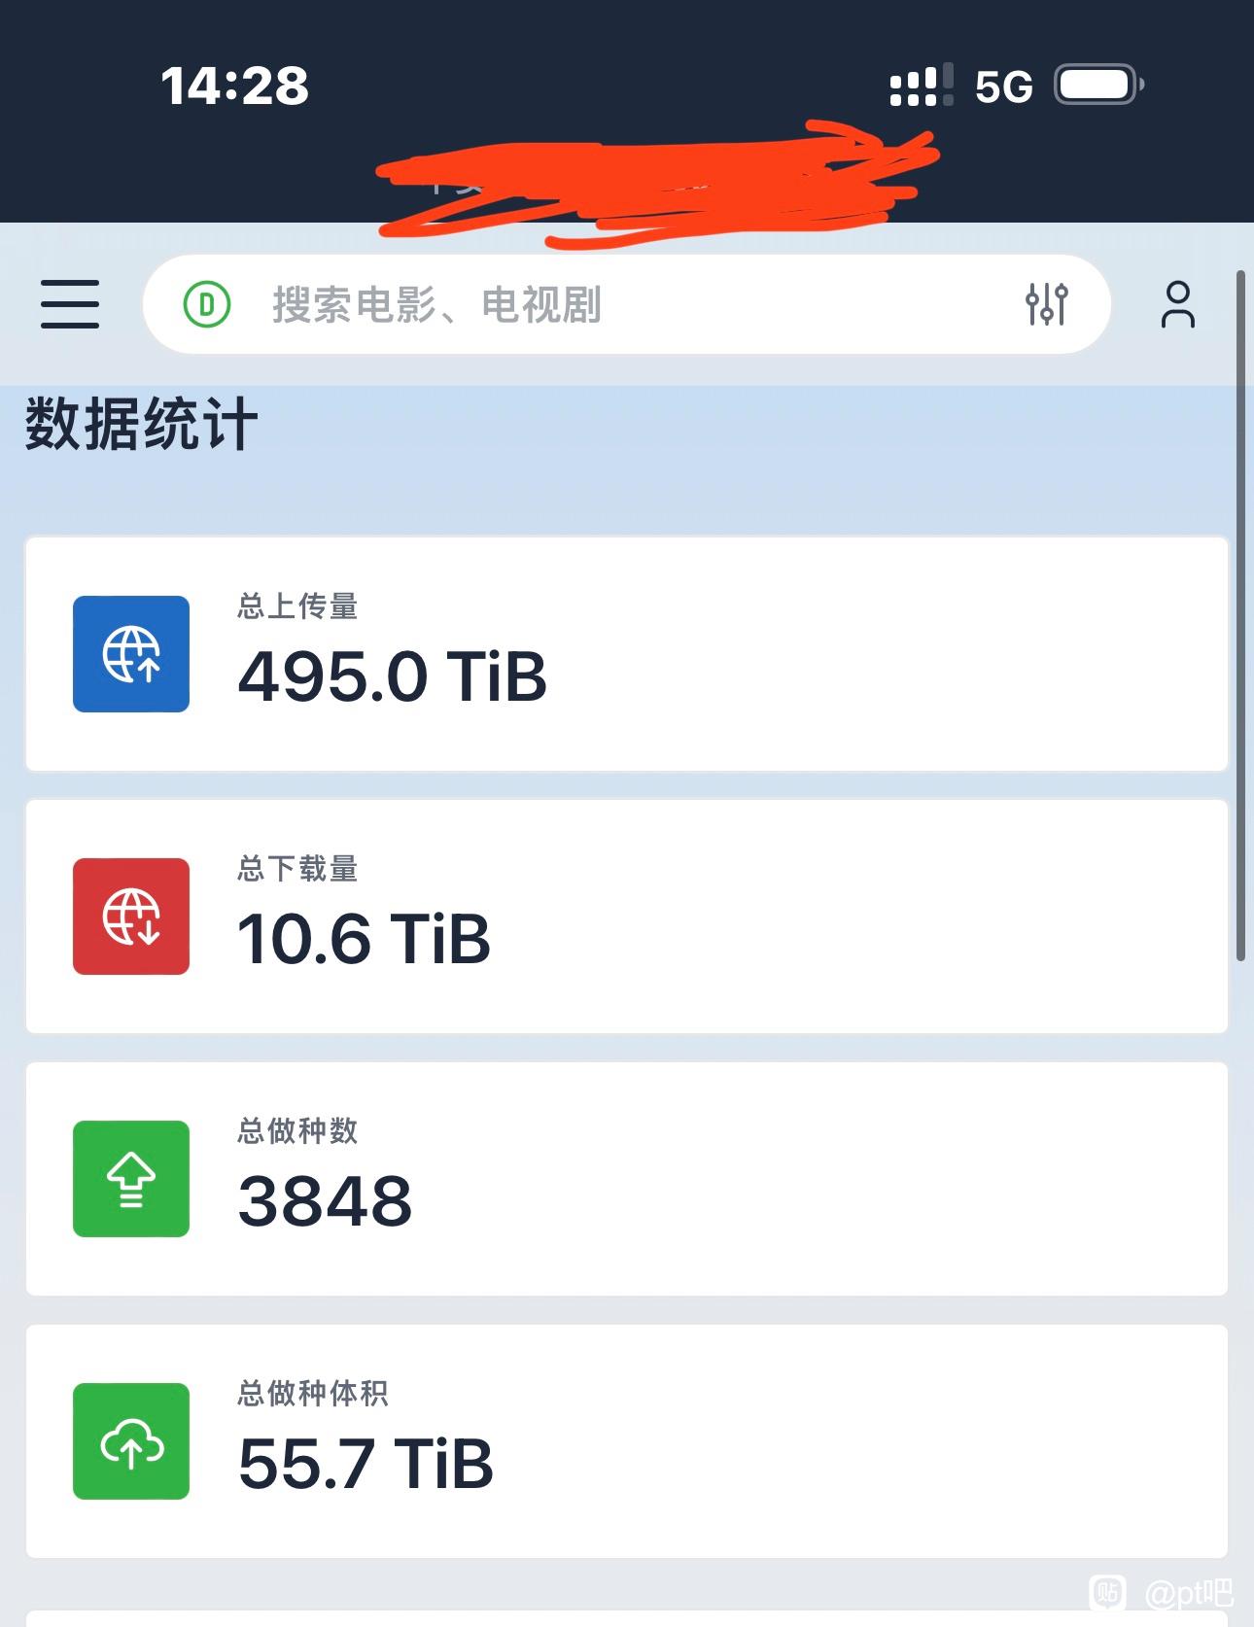
Task: Select the 总做种体积 55.7 TiB card
Action: 627,1441
